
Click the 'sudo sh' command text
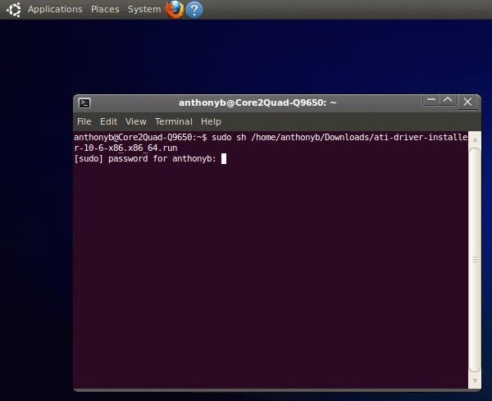click(x=229, y=138)
